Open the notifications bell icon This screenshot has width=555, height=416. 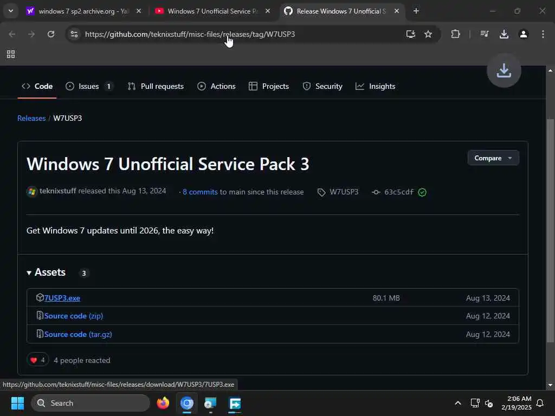540,403
